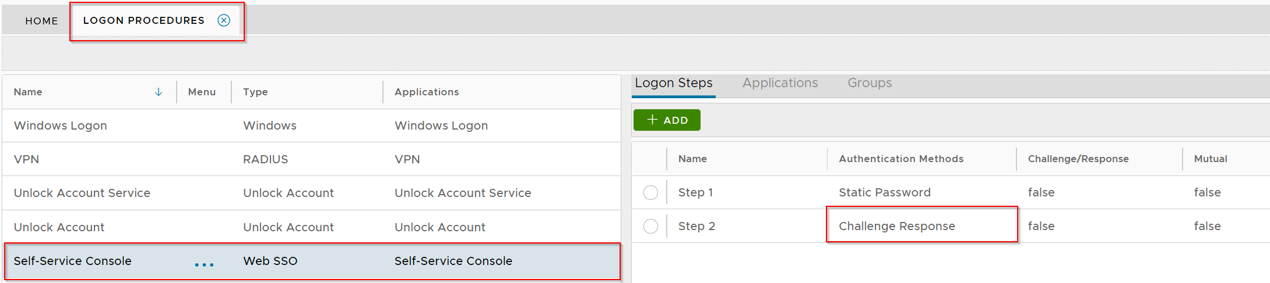Select the Step 1 radio button

tap(650, 192)
